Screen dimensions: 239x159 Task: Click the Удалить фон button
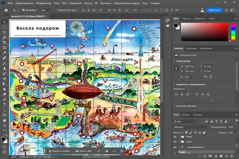click(83, 151)
